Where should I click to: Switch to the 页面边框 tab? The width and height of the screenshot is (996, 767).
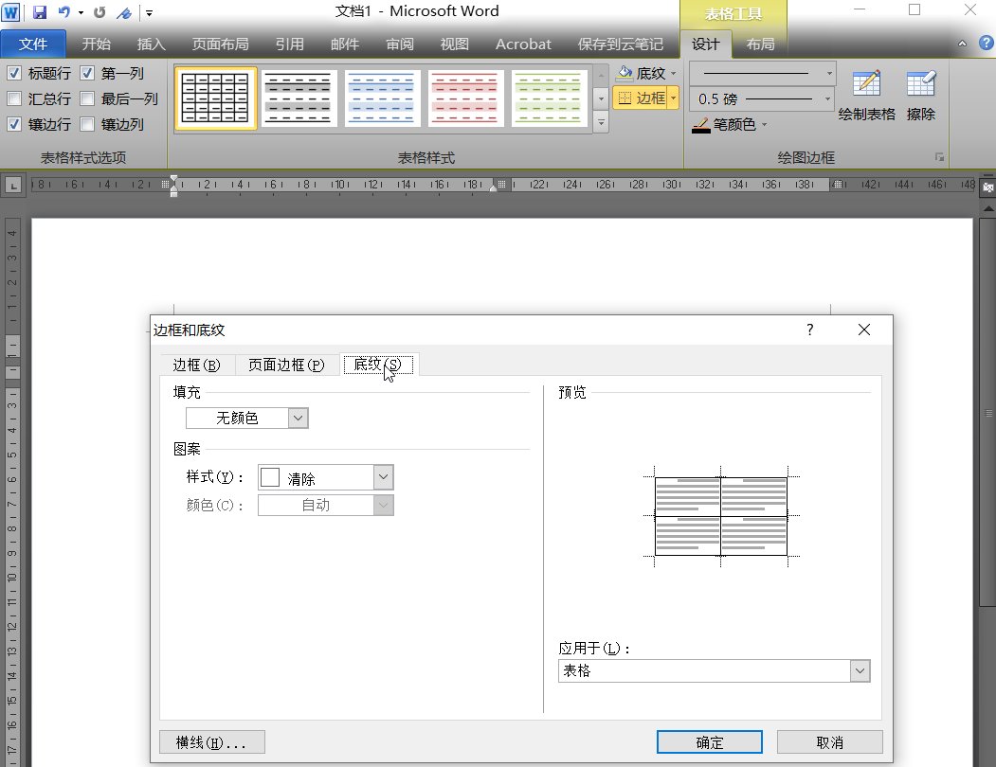(286, 364)
